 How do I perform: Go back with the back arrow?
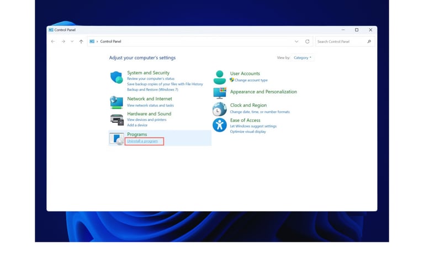(x=53, y=41)
